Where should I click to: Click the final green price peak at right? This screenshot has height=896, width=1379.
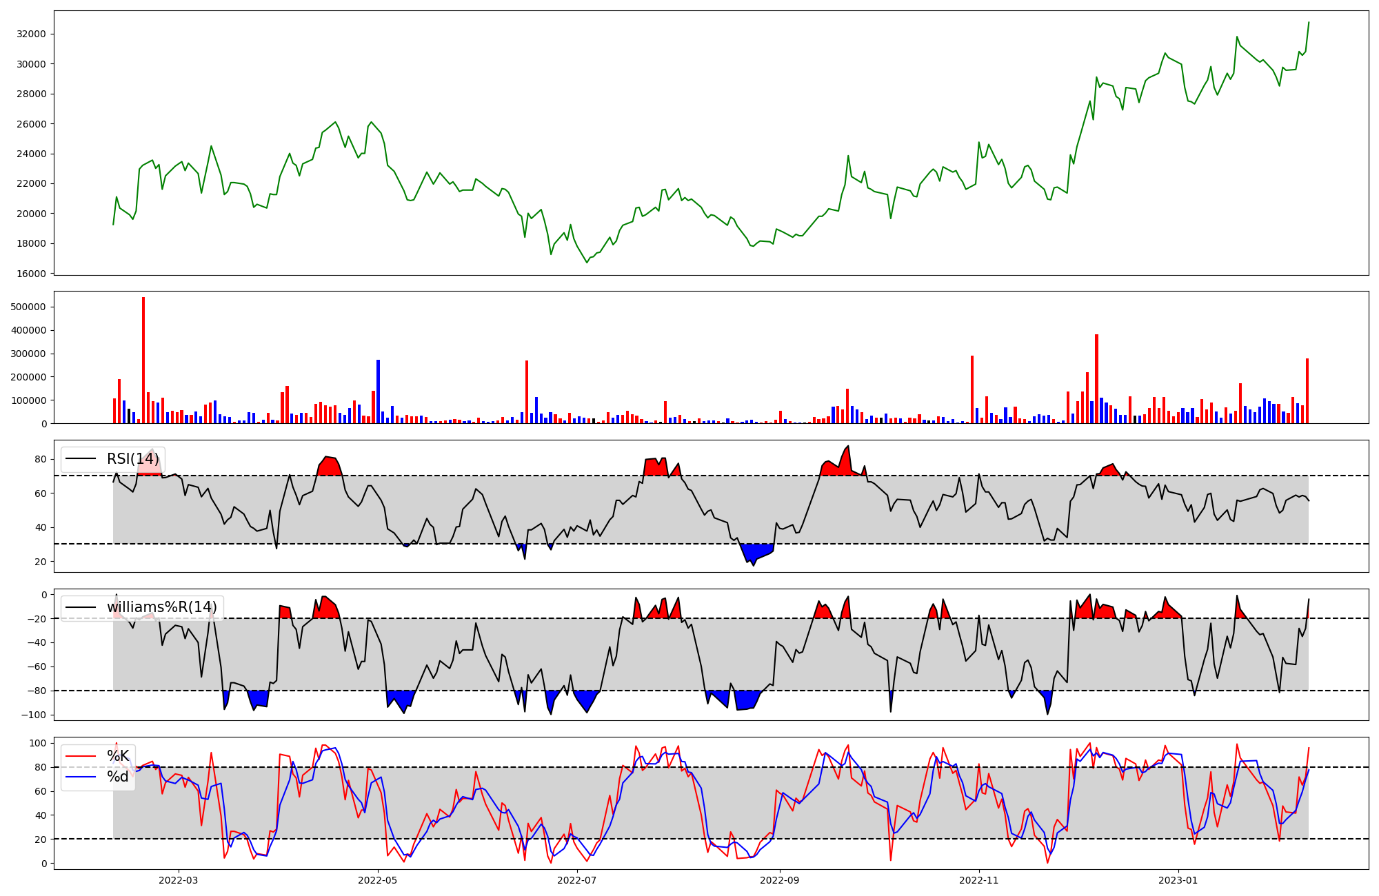click(1309, 23)
